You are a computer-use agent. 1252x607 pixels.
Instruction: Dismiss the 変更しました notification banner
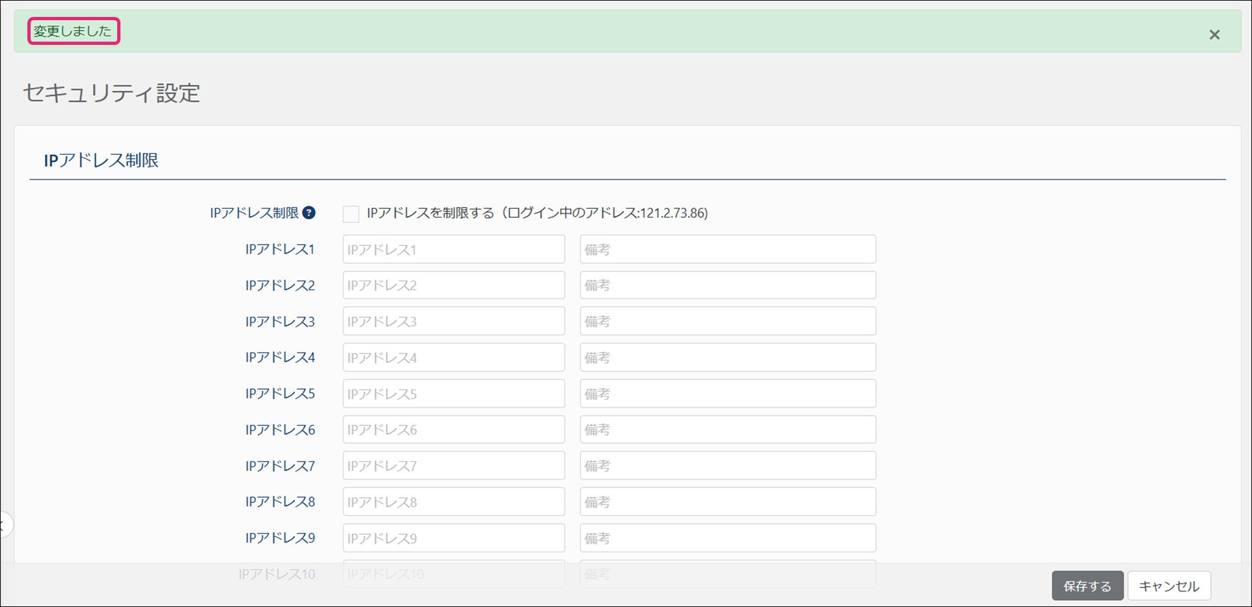tap(1214, 34)
